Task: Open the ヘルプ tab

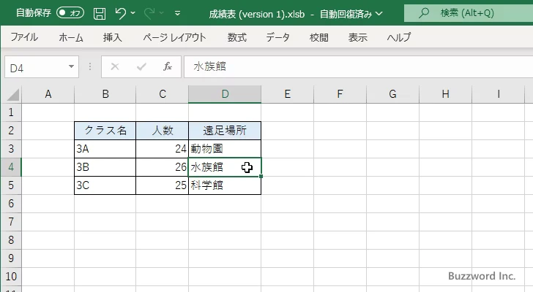Action: point(399,37)
